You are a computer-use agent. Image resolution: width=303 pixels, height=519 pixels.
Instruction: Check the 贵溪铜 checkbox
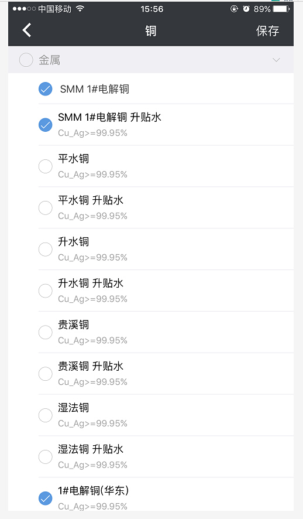tap(45, 332)
